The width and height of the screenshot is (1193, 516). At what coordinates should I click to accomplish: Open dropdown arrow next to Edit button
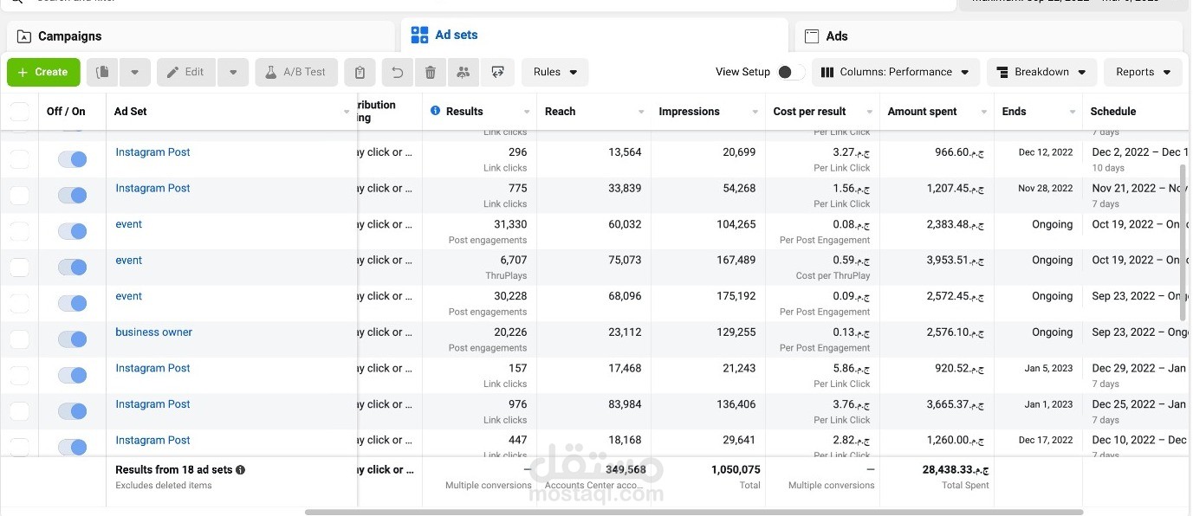click(x=233, y=72)
